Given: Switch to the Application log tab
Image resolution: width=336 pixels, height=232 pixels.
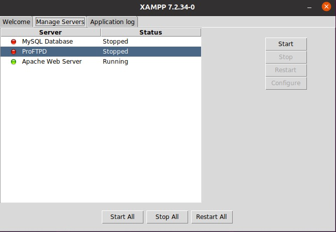Looking at the screenshot, I should point(112,22).
